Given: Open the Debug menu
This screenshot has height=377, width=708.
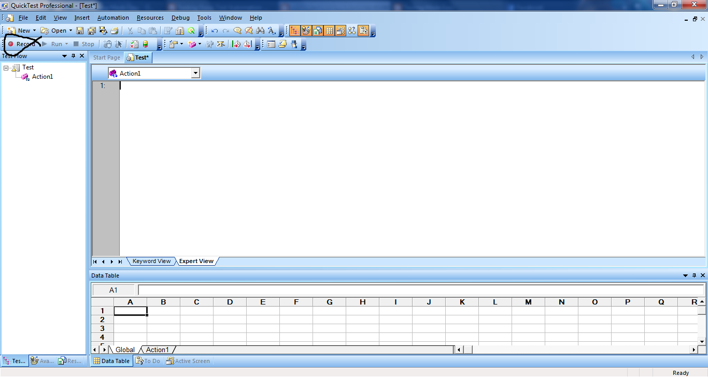Looking at the screenshot, I should 180,18.
